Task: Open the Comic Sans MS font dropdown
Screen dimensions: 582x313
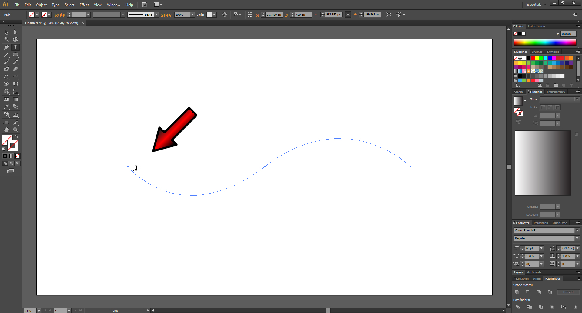Action: [577, 231]
